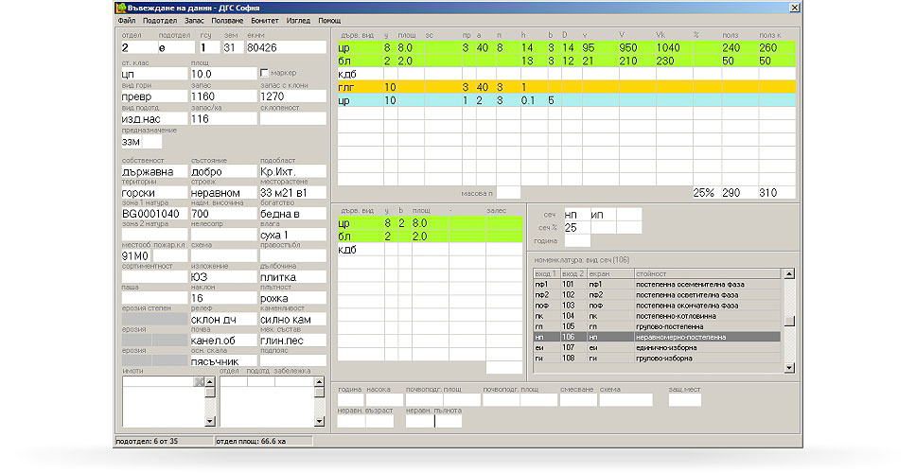The width and height of the screenshot is (916, 473).
Task: Click the забележка list scroll-up arrow
Action: 317,382
